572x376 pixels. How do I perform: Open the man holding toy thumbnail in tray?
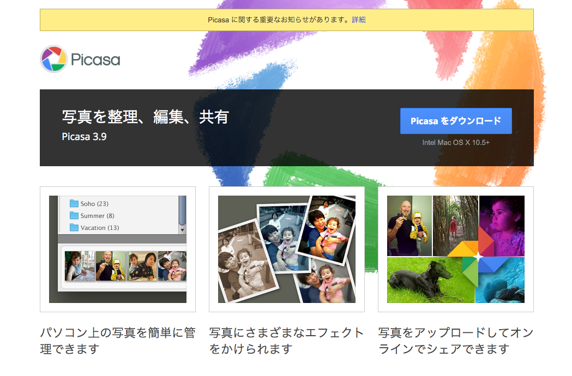pyautogui.click(x=111, y=266)
